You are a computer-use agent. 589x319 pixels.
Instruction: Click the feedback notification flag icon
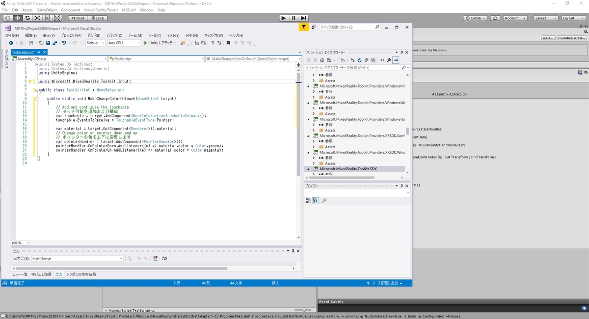point(304,27)
